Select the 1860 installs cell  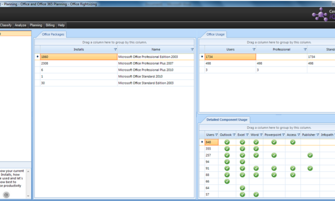coord(79,57)
